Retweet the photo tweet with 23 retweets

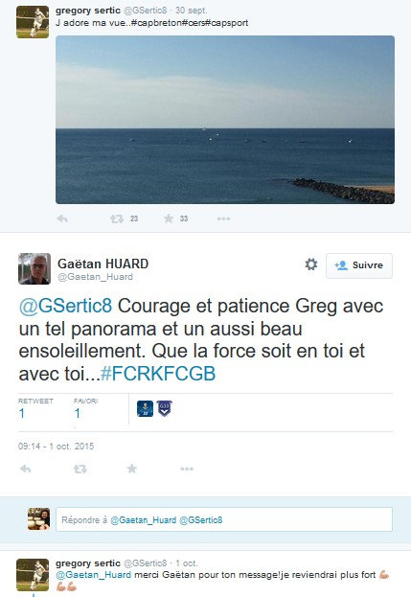pos(117,218)
